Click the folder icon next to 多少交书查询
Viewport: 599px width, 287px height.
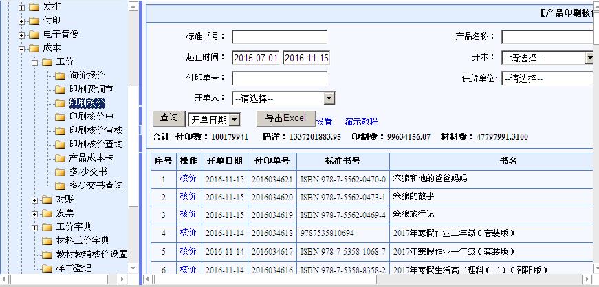coord(61,186)
